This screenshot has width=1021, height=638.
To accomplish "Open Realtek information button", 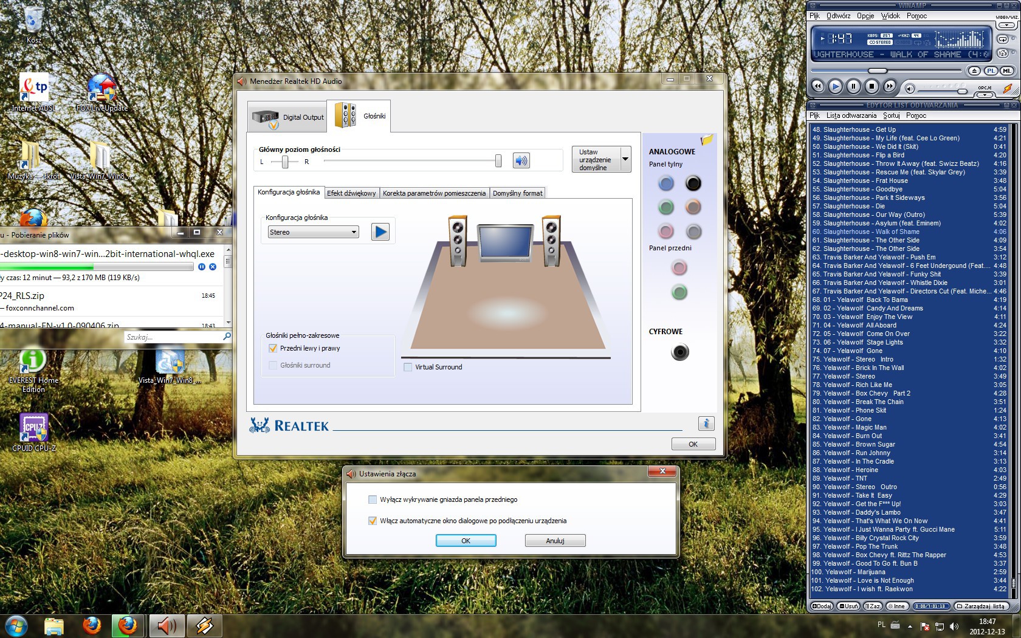I will 706,424.
